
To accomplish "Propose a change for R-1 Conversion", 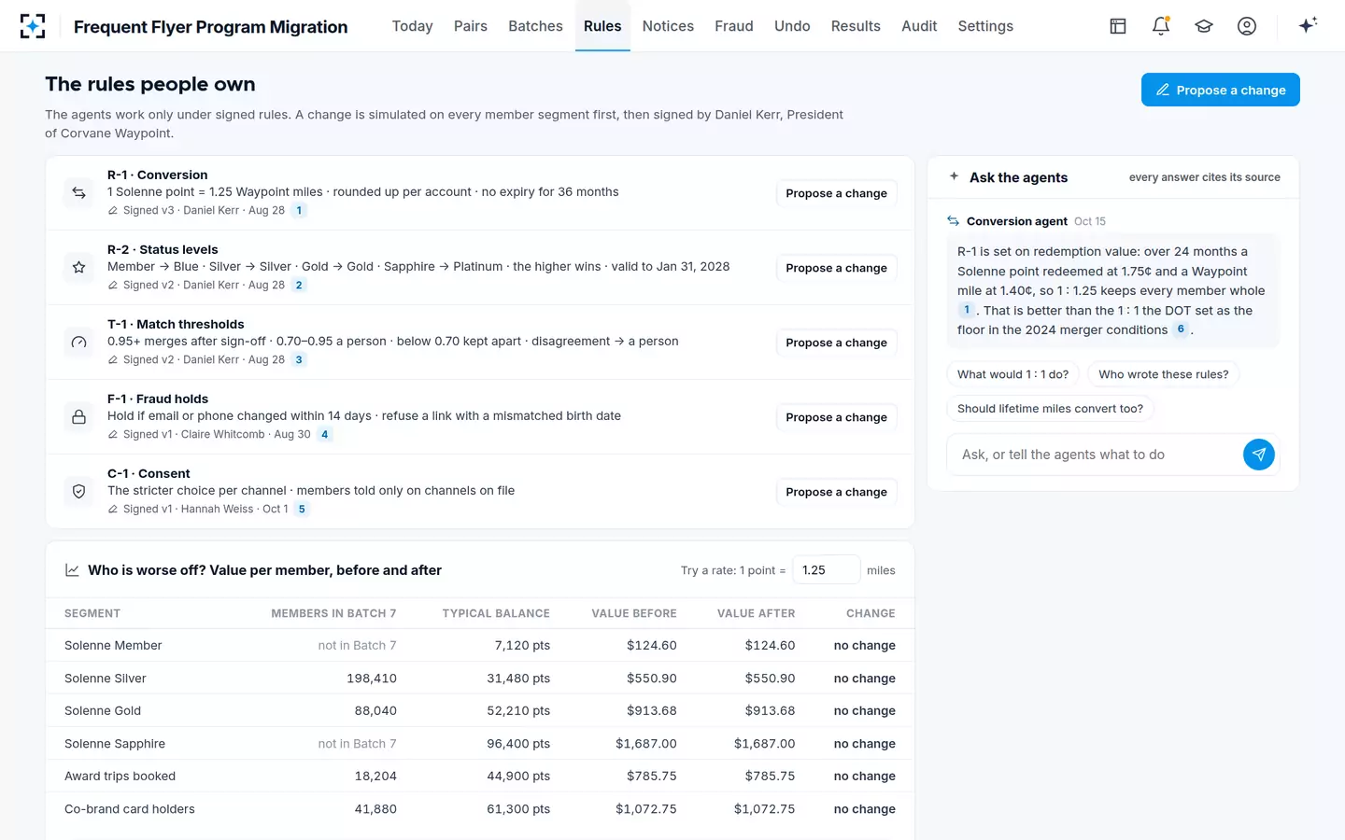I will 837,193.
